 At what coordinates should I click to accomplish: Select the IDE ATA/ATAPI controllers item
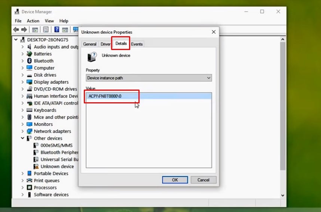click(x=56, y=103)
